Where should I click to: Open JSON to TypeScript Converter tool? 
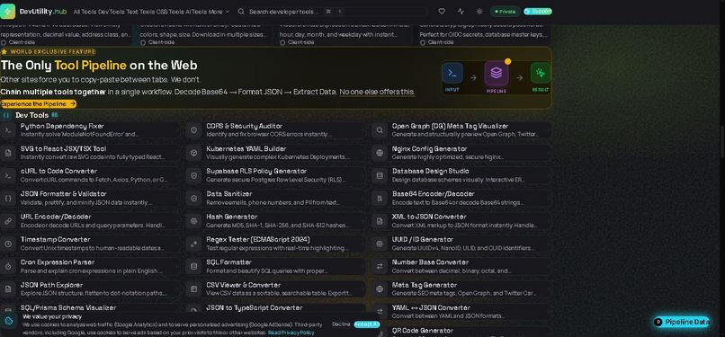[275, 308]
